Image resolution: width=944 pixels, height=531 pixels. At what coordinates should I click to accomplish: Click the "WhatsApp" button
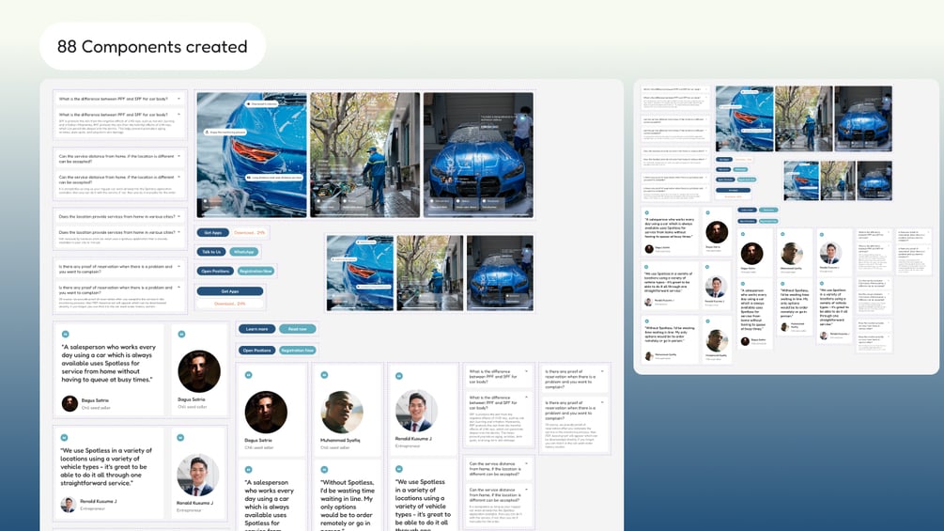tap(244, 252)
